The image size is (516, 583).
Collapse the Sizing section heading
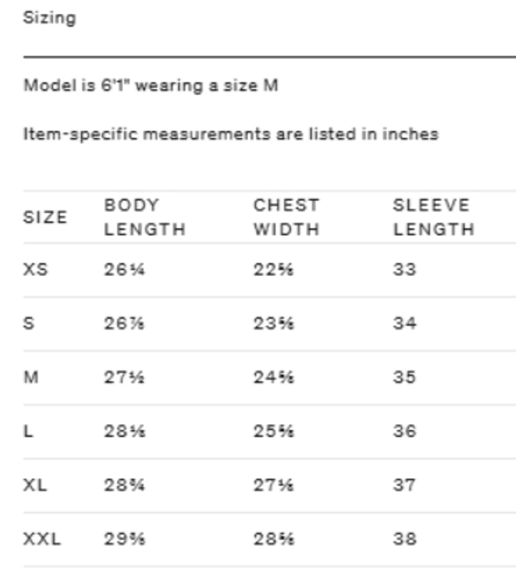pos(50,18)
